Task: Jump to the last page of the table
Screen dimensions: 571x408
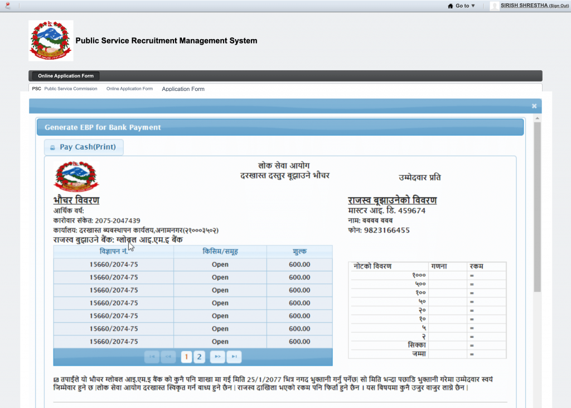Action: [x=234, y=357]
